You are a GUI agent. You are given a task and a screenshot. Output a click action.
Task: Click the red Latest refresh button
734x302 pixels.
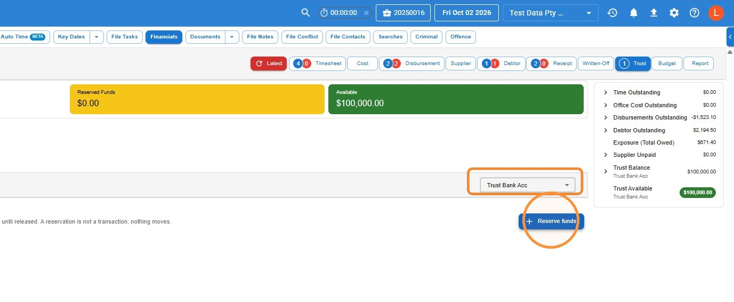pyautogui.click(x=269, y=63)
